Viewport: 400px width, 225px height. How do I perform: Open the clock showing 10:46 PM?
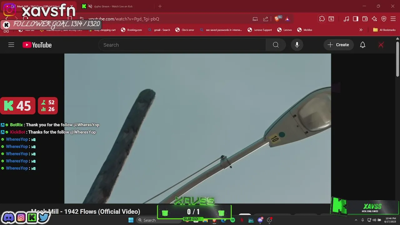(x=390, y=220)
